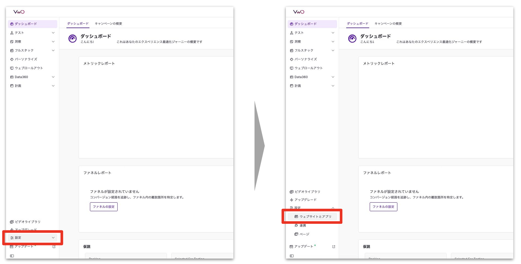Expand the 設定 menu in left screenshot
The height and width of the screenshot is (264, 521).
[x=53, y=238]
